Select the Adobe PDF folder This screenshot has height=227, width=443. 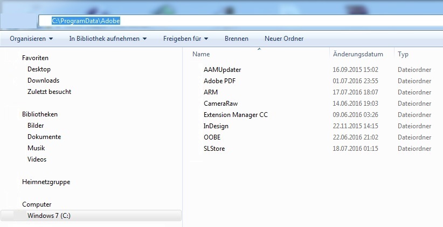(219, 81)
